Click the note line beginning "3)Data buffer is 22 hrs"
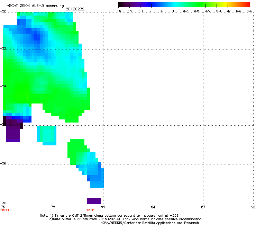Viewport: 256px width, 225px height. tap(125, 219)
